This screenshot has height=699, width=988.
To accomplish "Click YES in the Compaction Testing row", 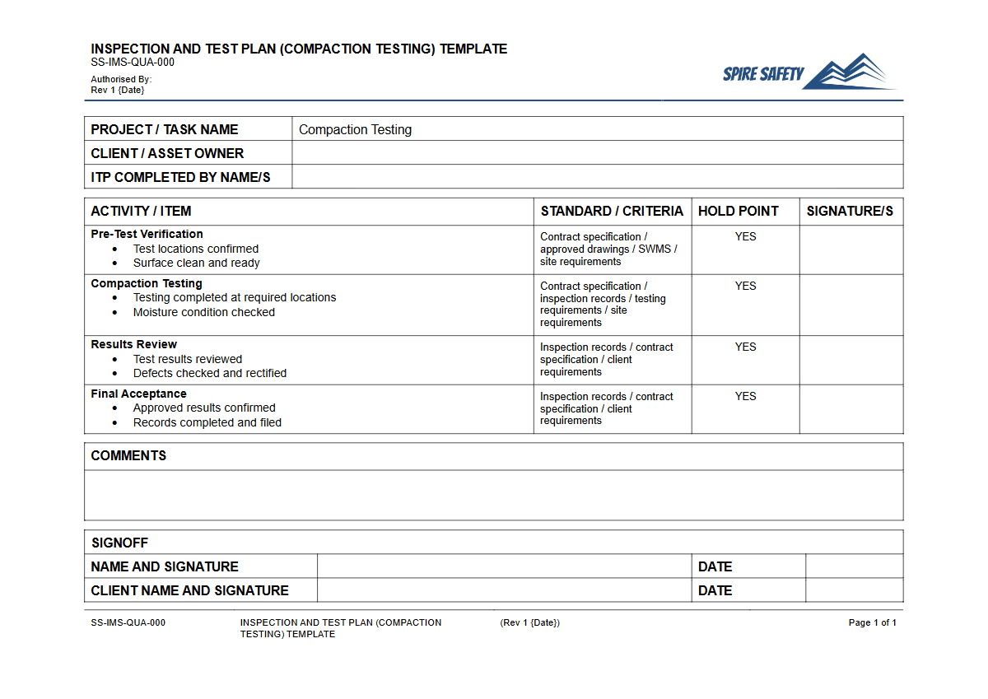I will click(x=746, y=286).
